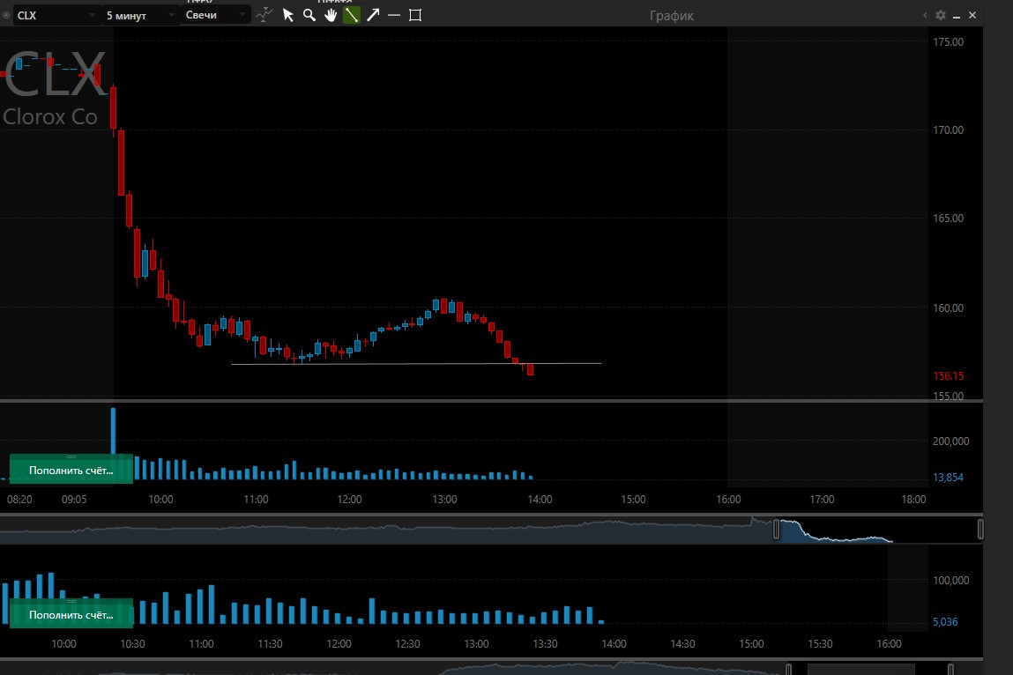Click the window link circle icon beside CLX
Viewport: 1013px width, 675px height.
pyautogui.click(x=6, y=15)
